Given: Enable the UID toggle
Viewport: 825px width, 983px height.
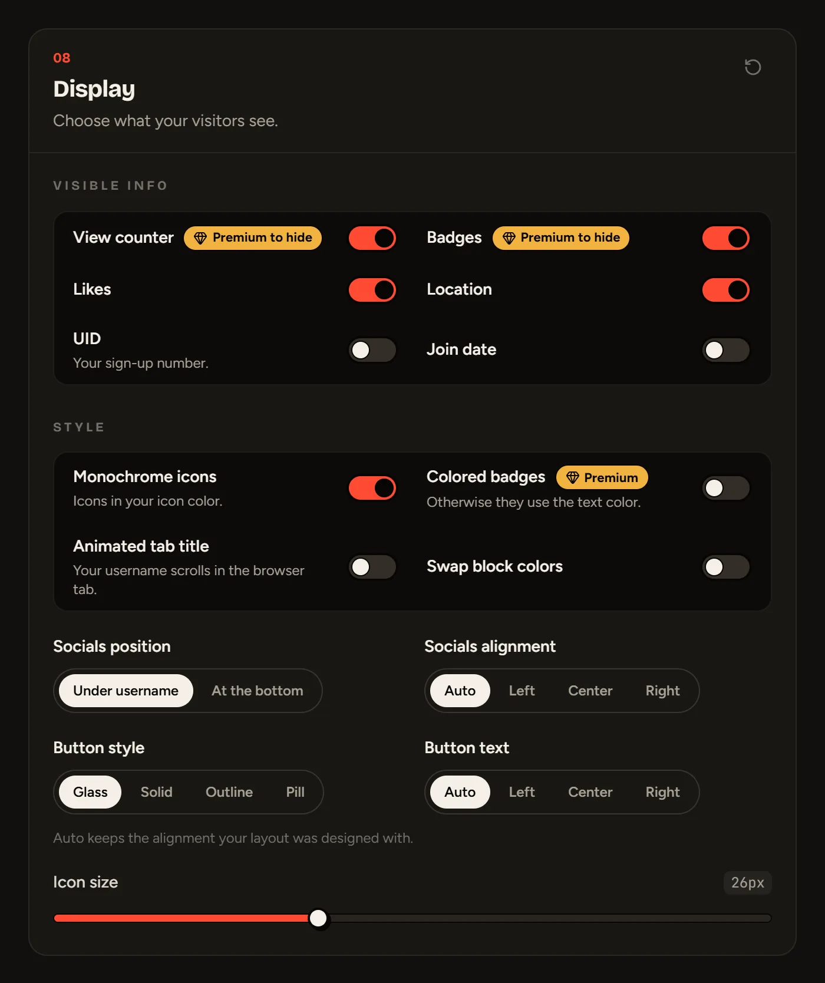Looking at the screenshot, I should [x=372, y=350].
